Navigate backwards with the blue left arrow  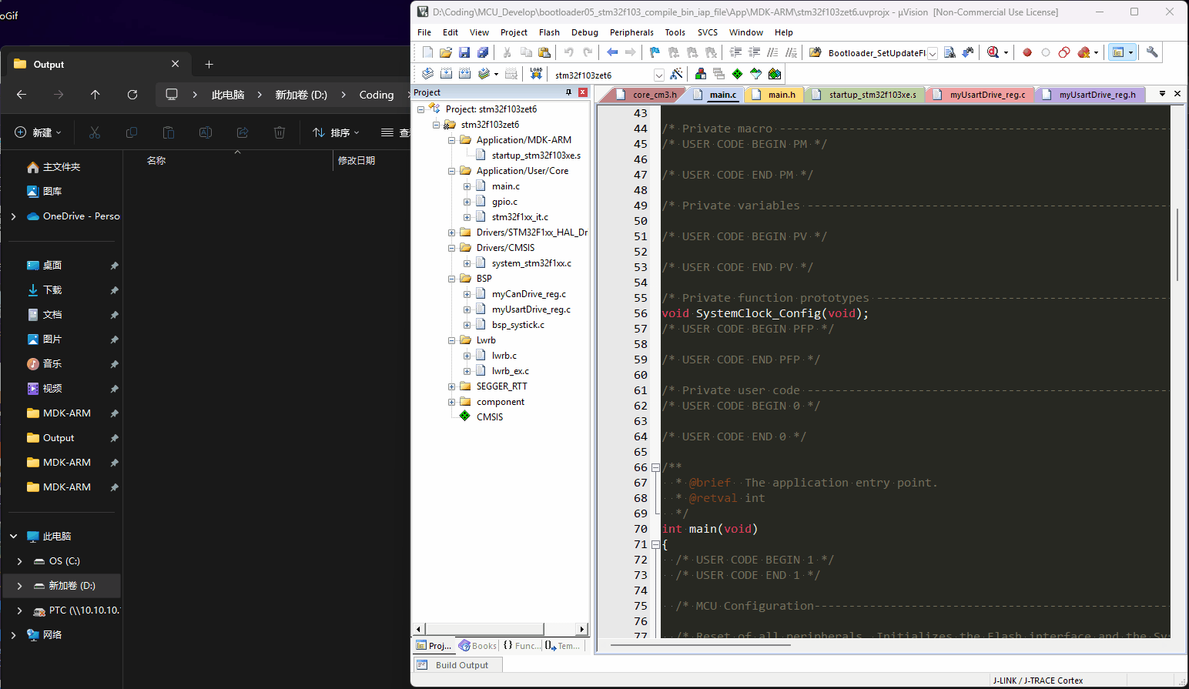coord(612,52)
